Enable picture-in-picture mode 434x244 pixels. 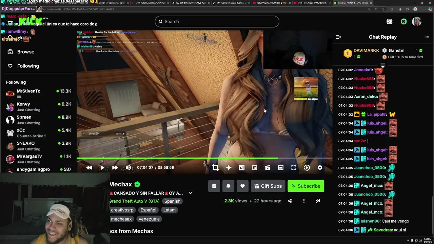pos(255,167)
